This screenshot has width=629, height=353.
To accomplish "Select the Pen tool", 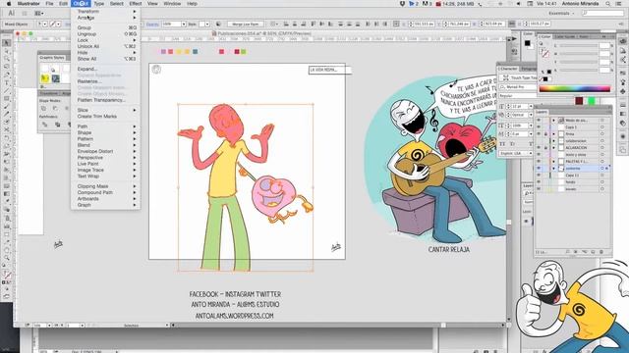I will tap(7, 75).
